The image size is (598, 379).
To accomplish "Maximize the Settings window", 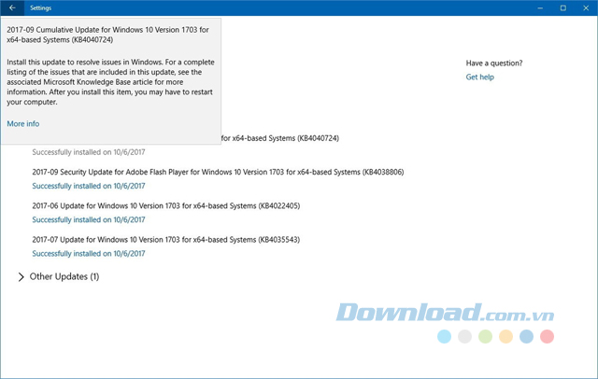I will coord(562,7).
